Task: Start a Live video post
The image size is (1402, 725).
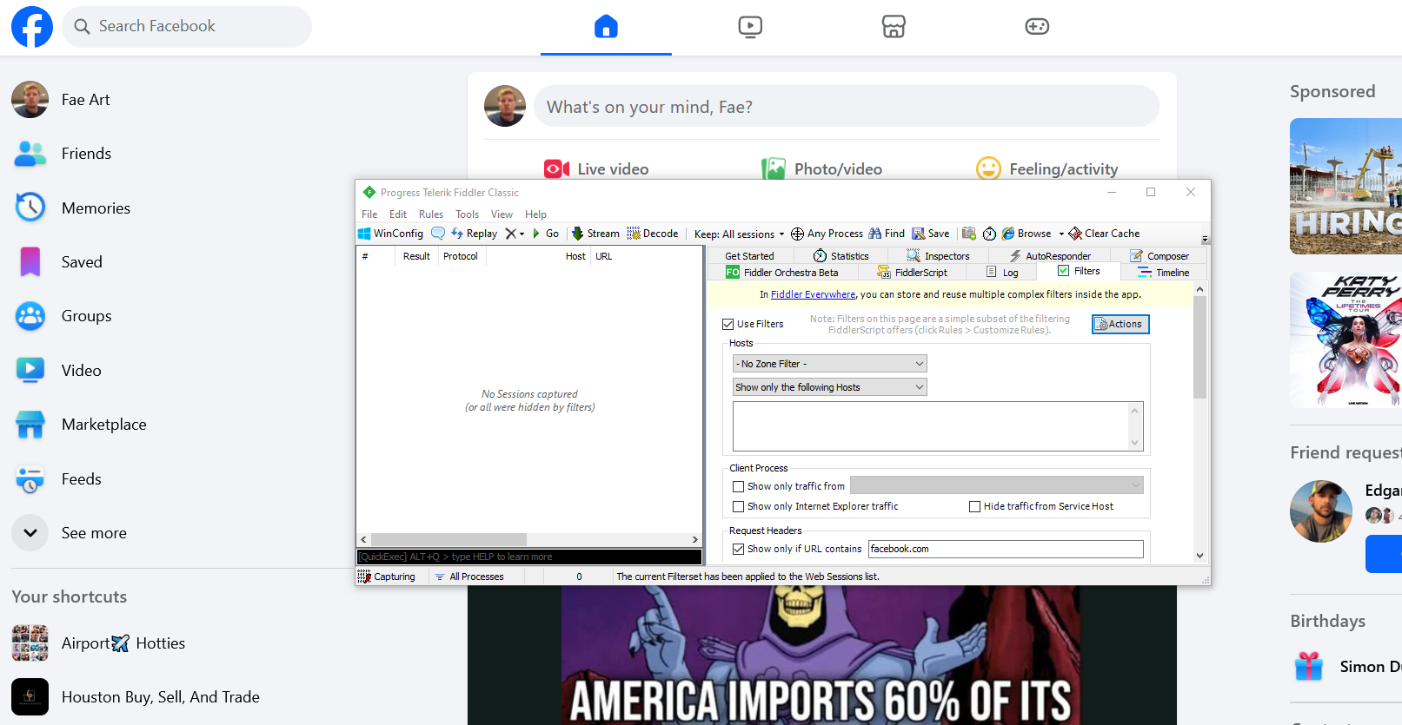Action: [596, 169]
